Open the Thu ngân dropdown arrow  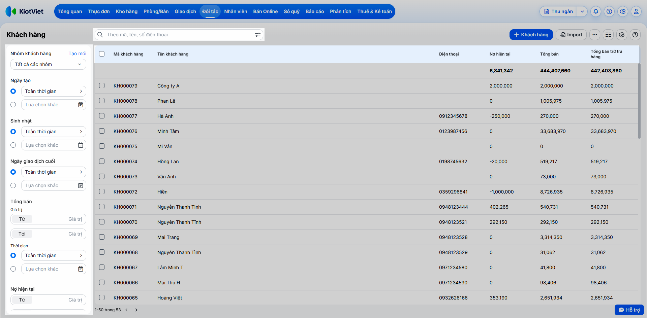[x=582, y=11]
